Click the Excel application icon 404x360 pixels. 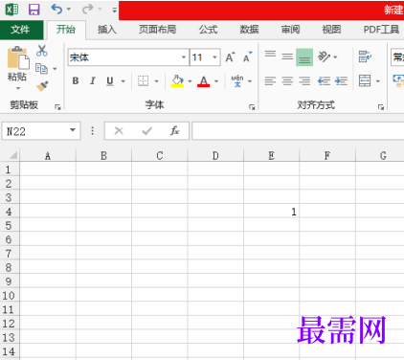coord(12,10)
